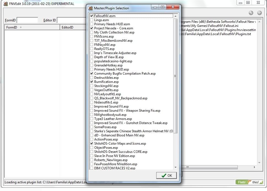Uncheck Community Bugfix Compilation Patch.esp
This screenshot has width=267, height=191.
pyautogui.click(x=91, y=74)
